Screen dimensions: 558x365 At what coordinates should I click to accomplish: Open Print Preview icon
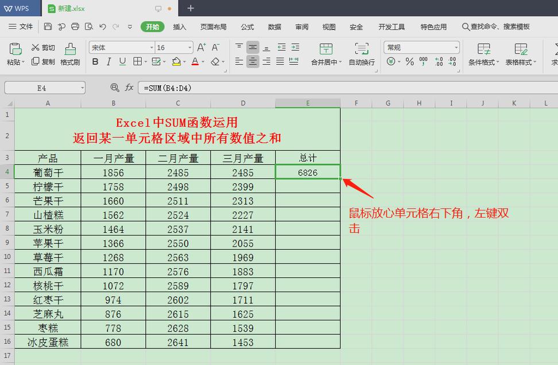[x=89, y=26]
